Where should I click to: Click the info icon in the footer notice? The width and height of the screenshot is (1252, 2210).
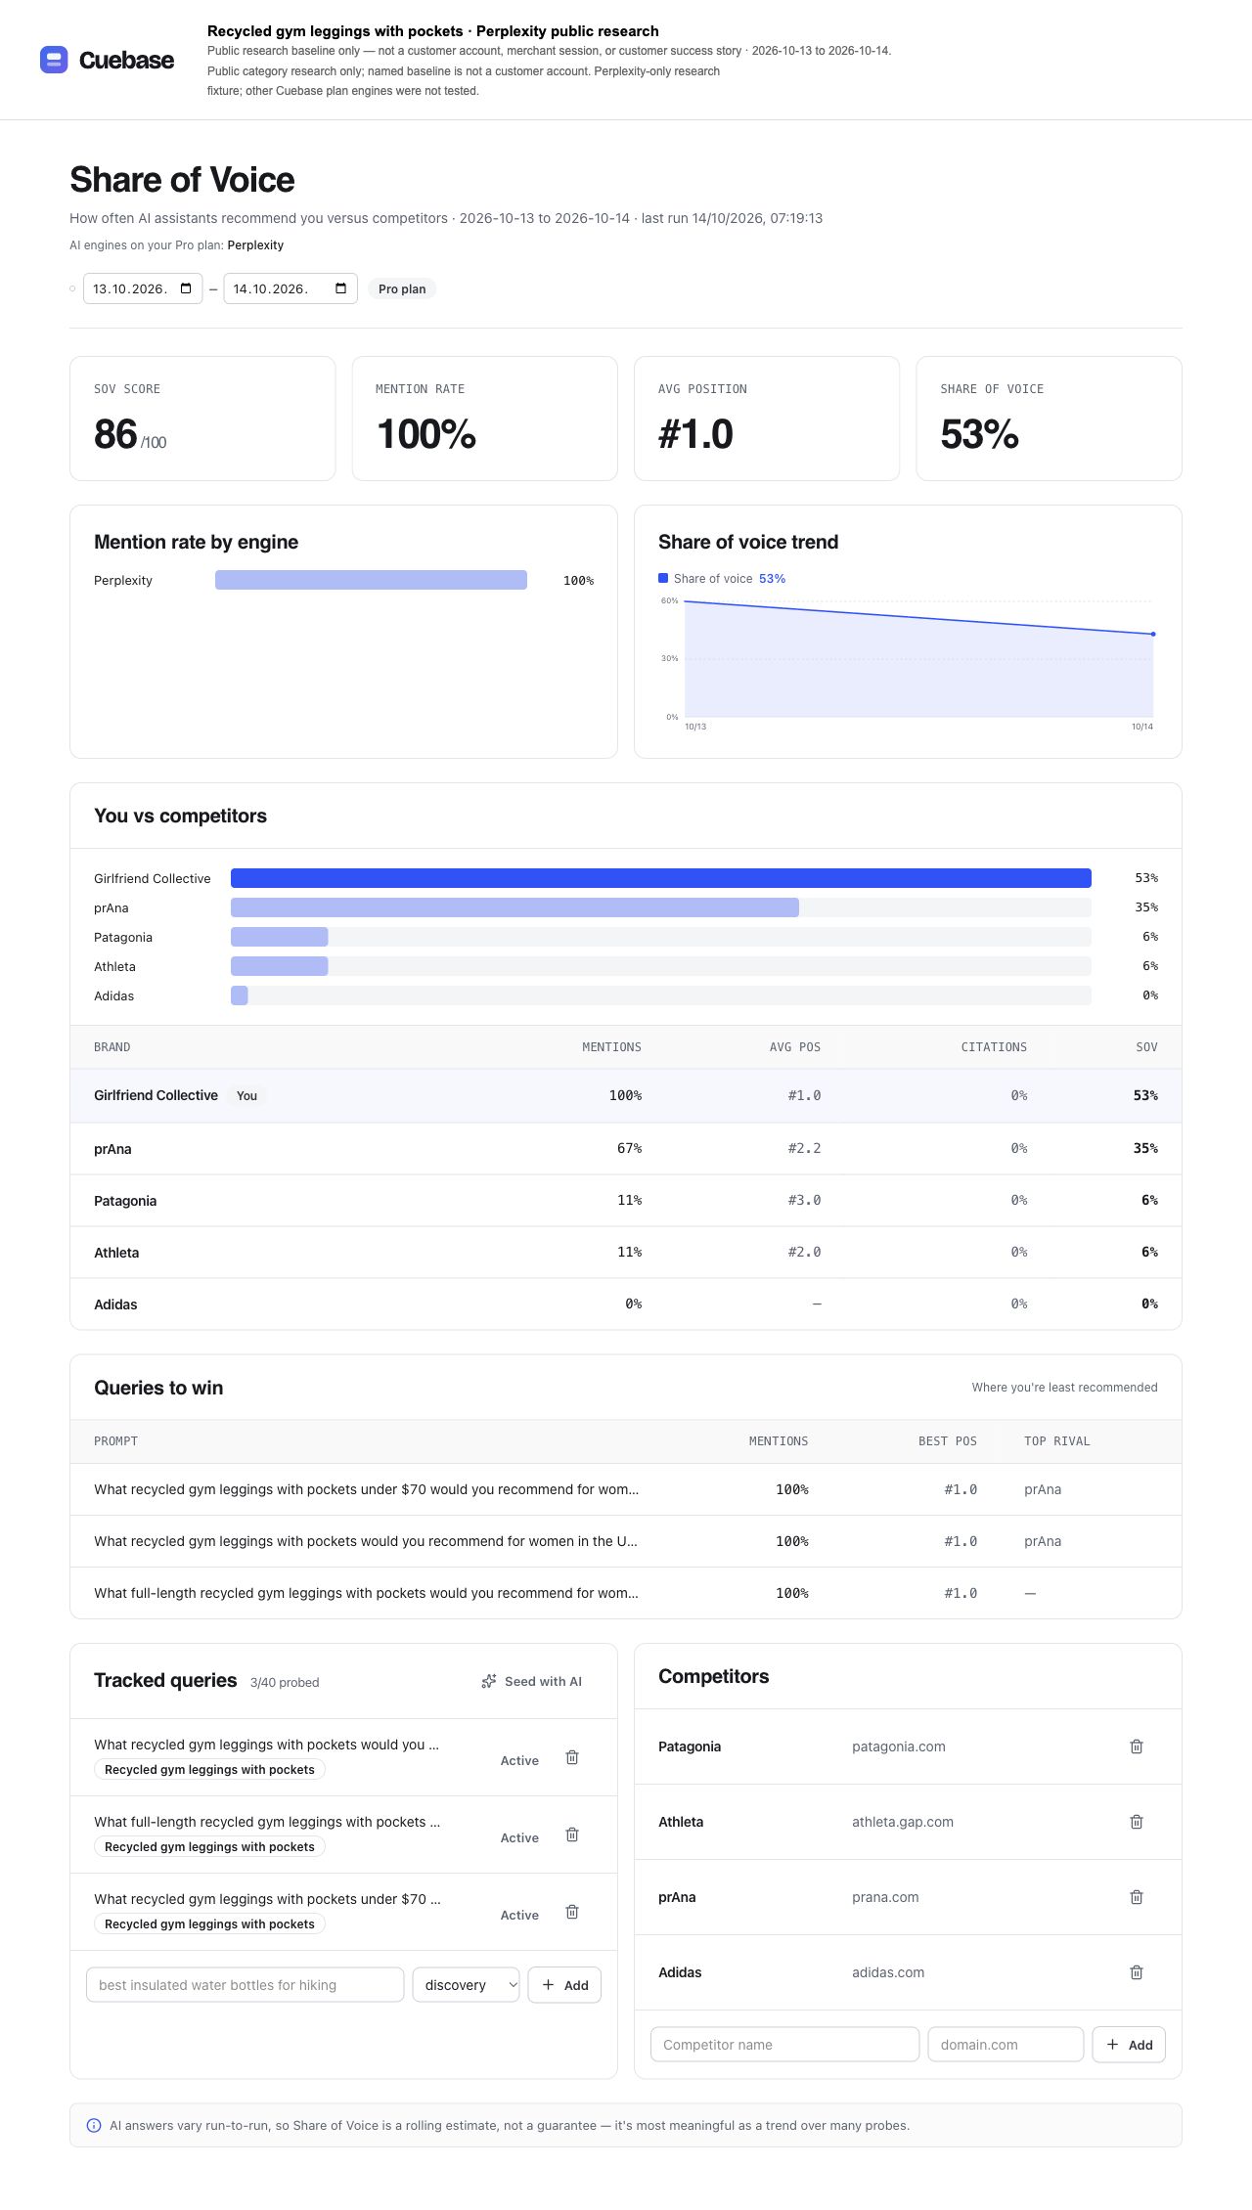(x=94, y=2125)
